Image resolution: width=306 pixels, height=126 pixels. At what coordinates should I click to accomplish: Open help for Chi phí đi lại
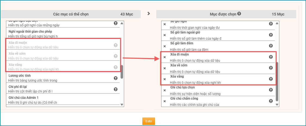(x=115, y=89)
